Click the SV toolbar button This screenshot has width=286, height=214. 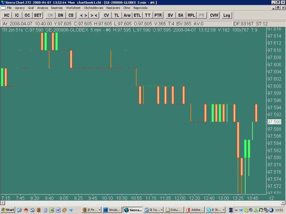click(170, 15)
